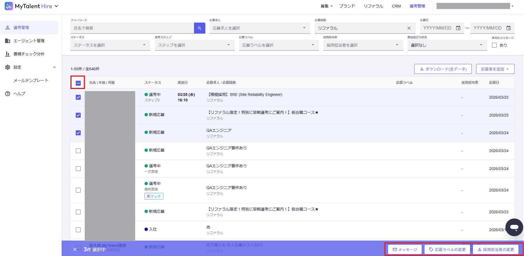The height and width of the screenshot is (256, 524).
Task: Dismiss selection bar with X icon
Action: point(75,249)
